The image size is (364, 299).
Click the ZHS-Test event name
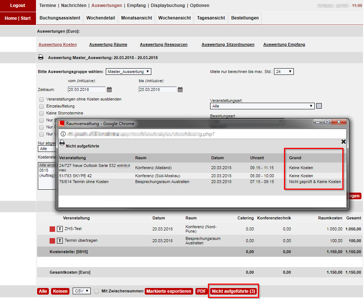tap(73, 229)
